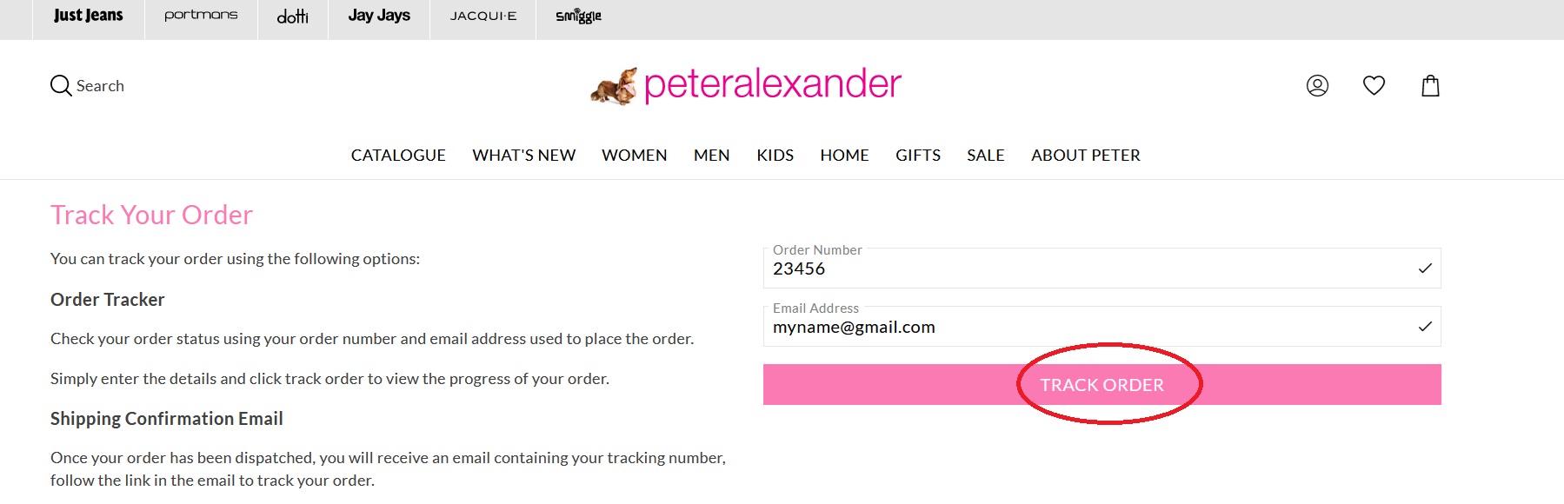1564x504 pixels.
Task: Click the Peter Alexander dog logo
Action: point(615,86)
